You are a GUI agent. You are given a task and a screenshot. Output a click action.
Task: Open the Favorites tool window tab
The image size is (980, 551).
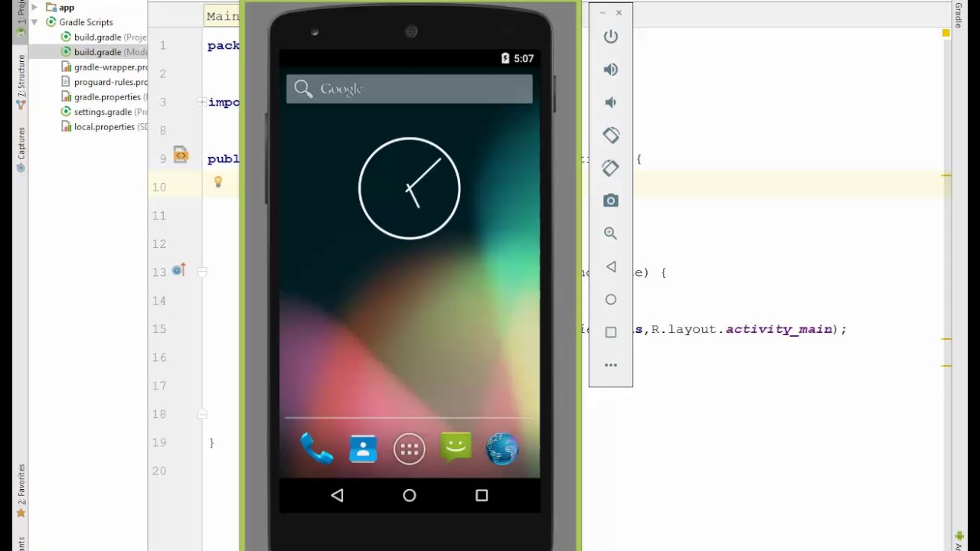21,491
